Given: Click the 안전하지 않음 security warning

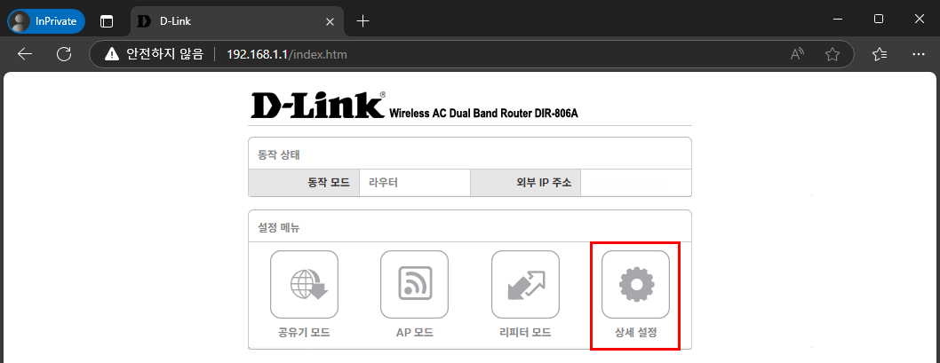Looking at the screenshot, I should coord(154,54).
